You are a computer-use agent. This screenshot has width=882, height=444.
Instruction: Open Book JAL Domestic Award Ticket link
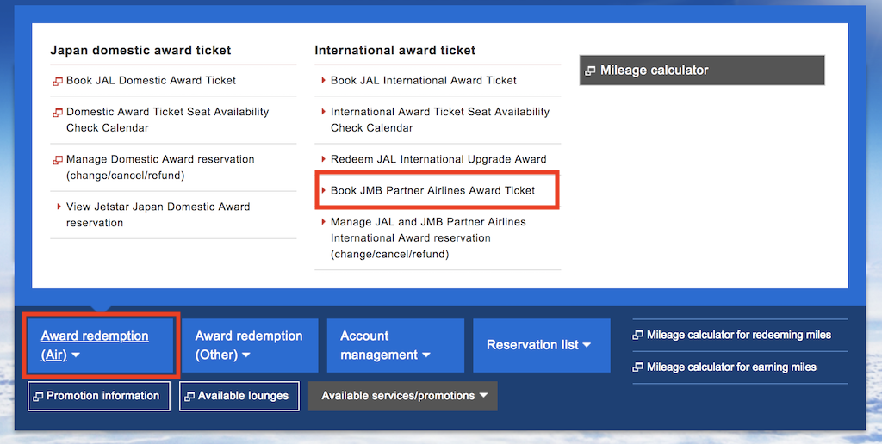152,80
